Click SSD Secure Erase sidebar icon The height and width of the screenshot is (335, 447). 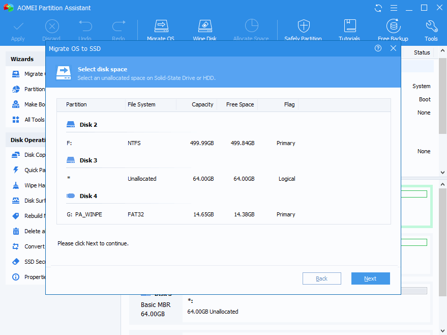coord(16,262)
